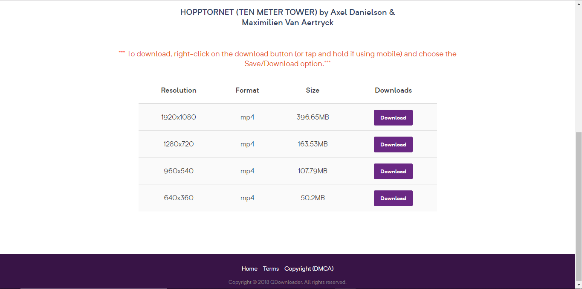The image size is (582, 289).
Task: Select the 1920x1080 resolution cell
Action: 179,117
